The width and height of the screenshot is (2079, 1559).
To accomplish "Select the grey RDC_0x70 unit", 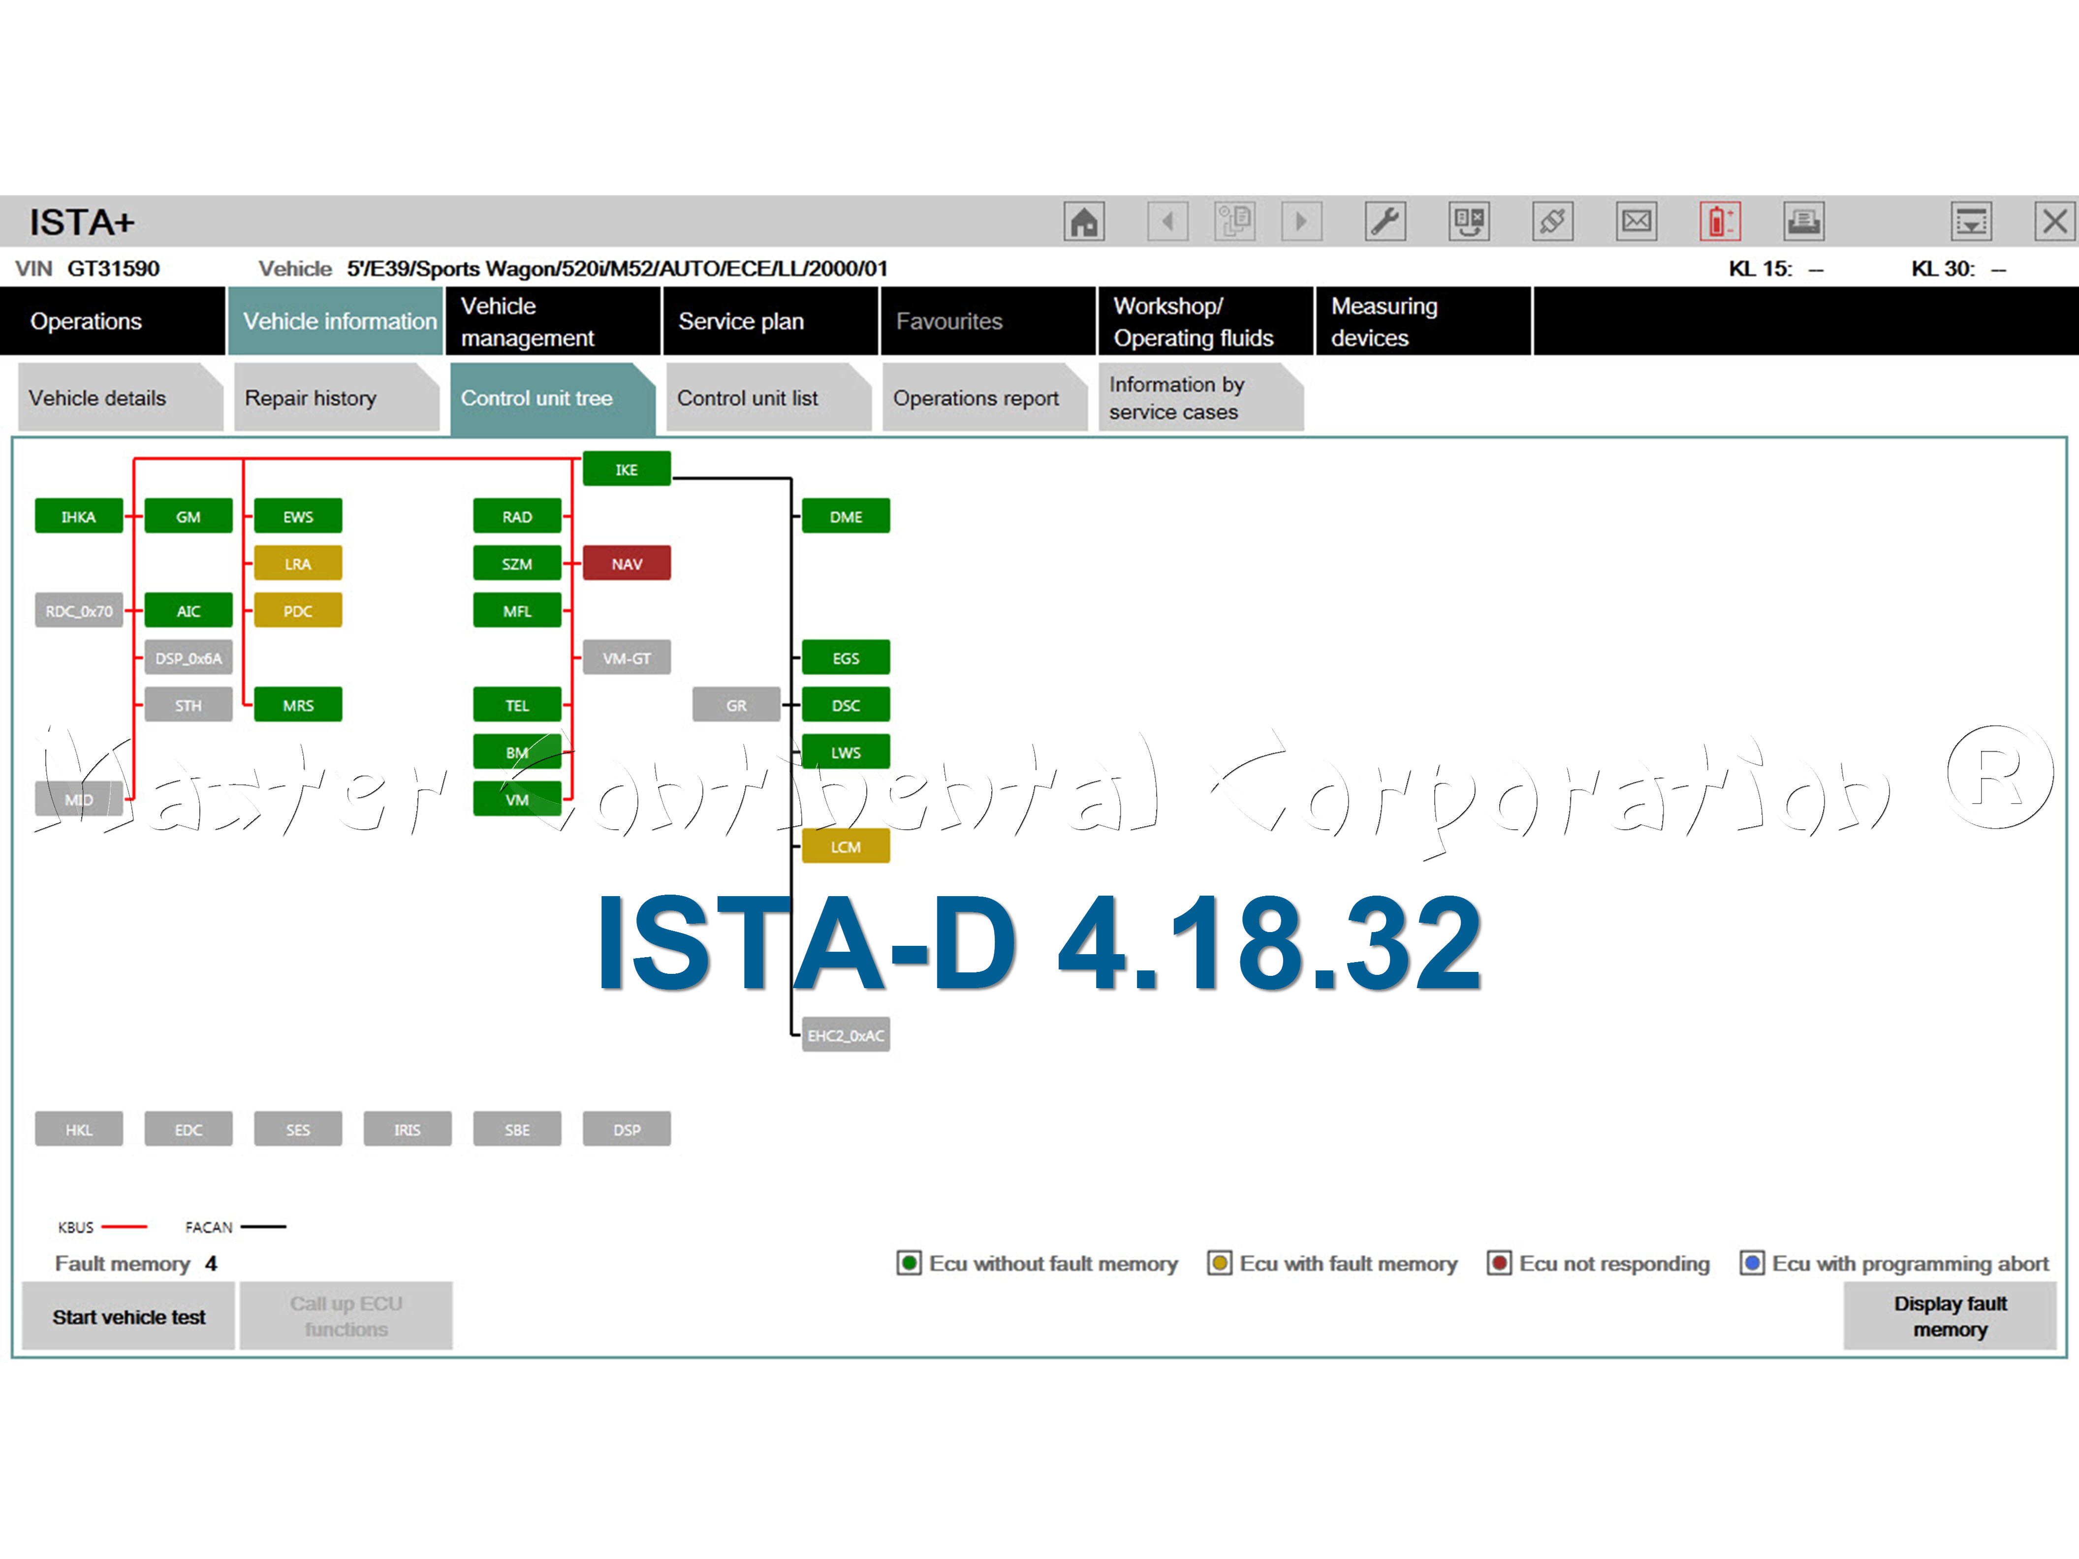I will tap(79, 610).
